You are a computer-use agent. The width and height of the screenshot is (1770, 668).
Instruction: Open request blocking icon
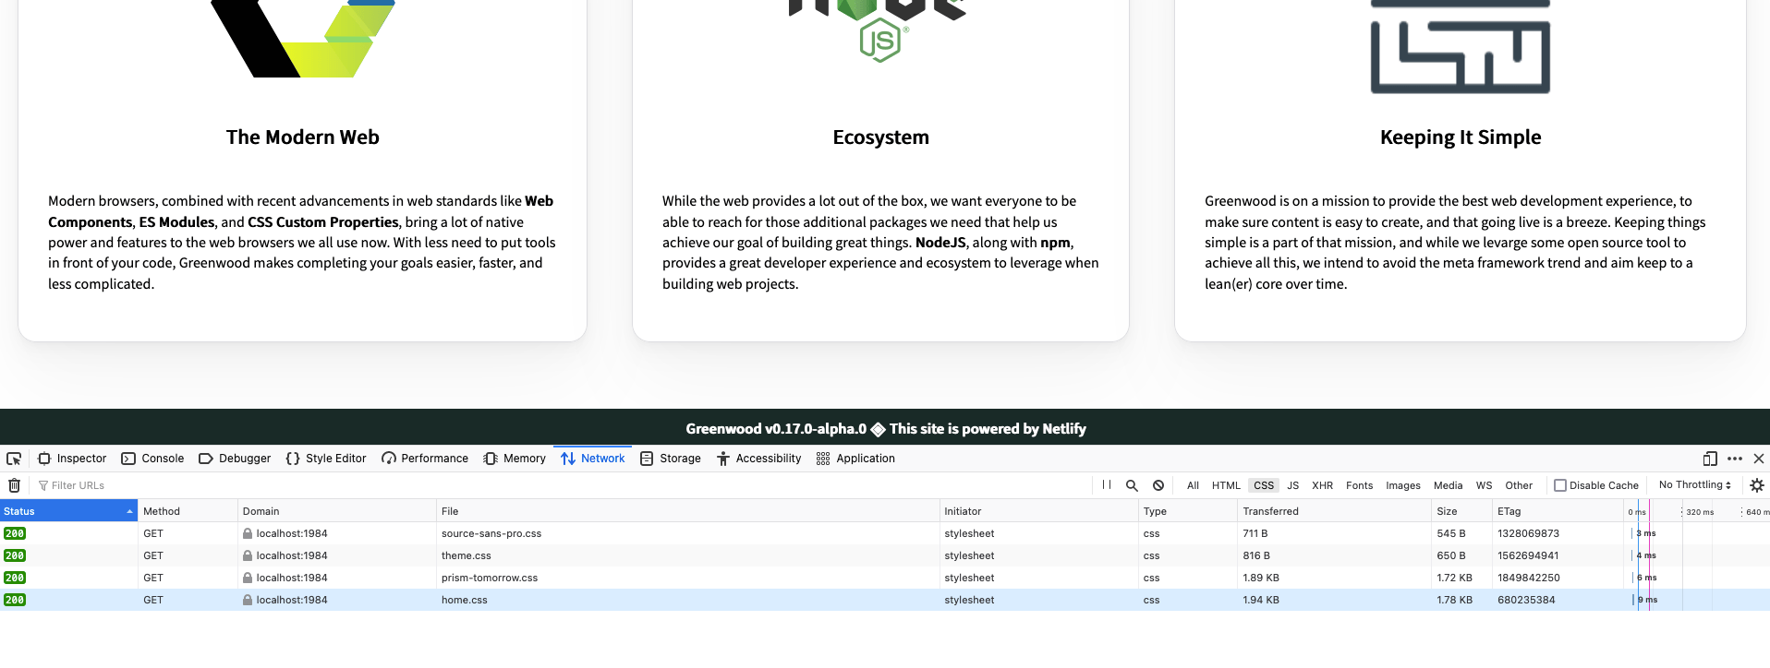1158,485
